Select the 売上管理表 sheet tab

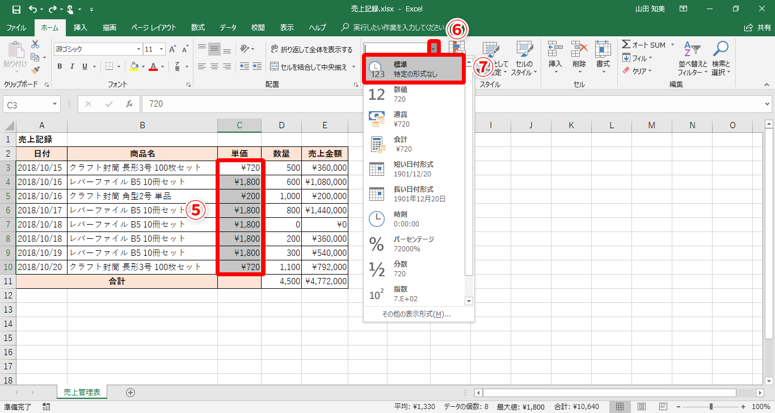point(82,392)
